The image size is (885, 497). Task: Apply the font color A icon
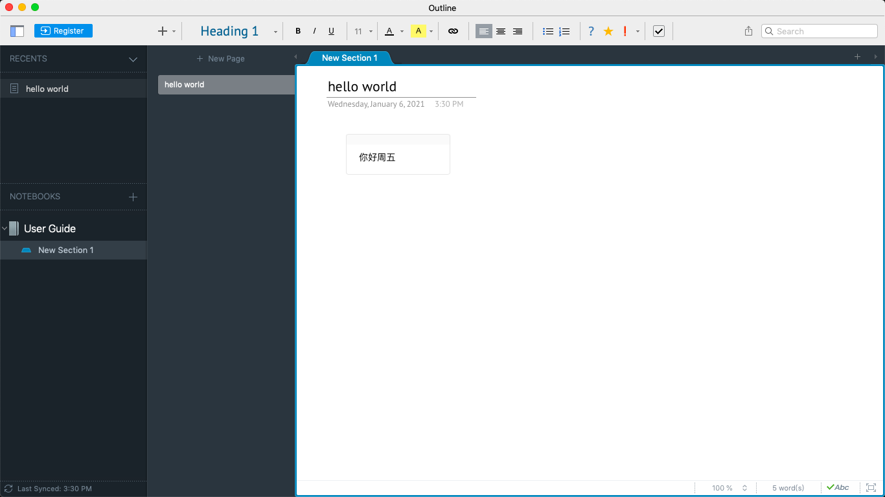point(389,31)
